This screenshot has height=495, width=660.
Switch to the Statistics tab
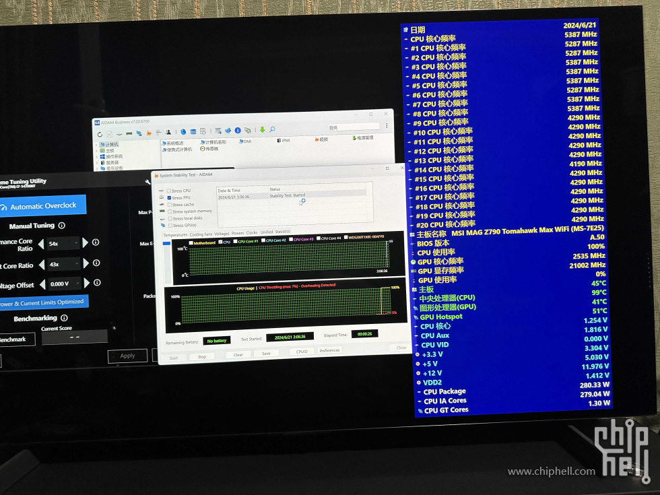pos(282,232)
